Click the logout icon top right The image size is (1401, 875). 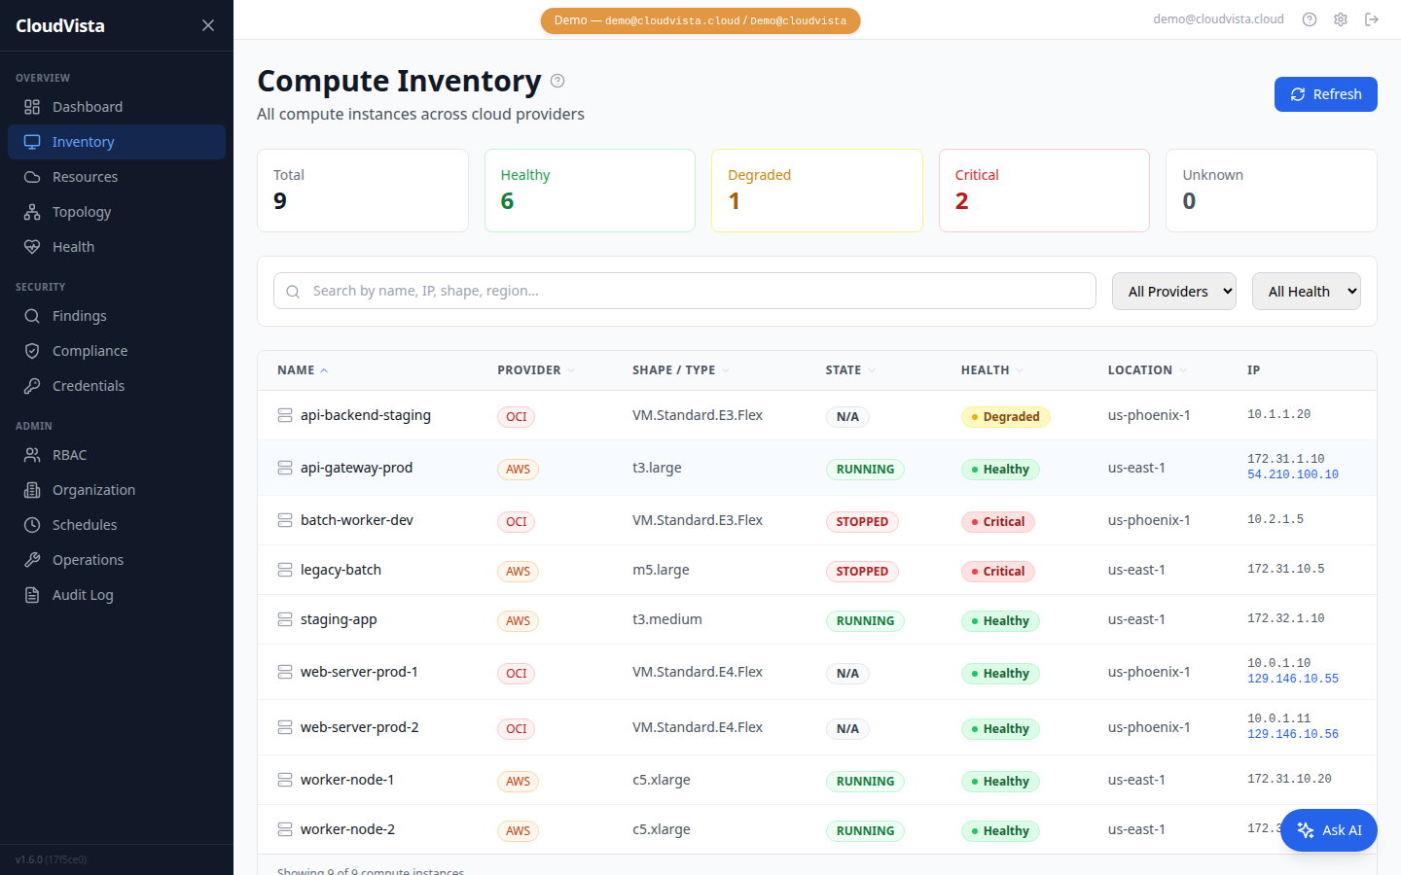(x=1372, y=18)
